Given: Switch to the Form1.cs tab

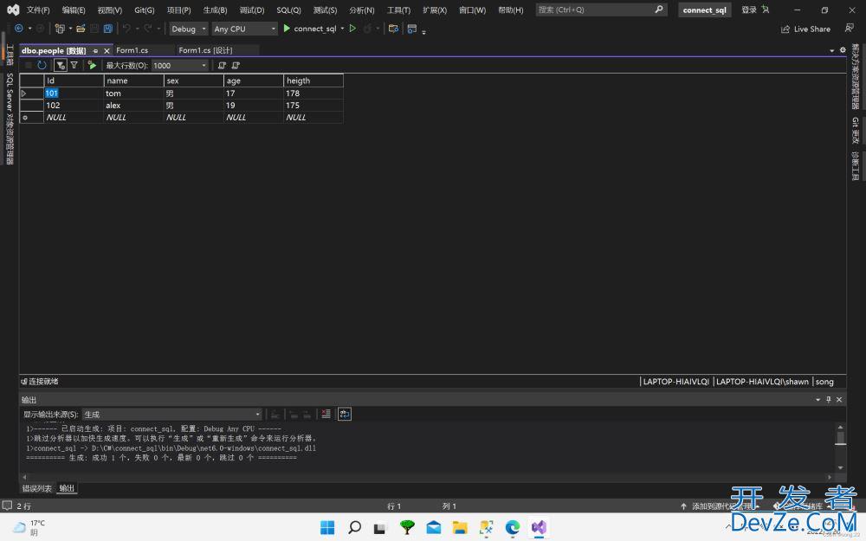Looking at the screenshot, I should 132,50.
